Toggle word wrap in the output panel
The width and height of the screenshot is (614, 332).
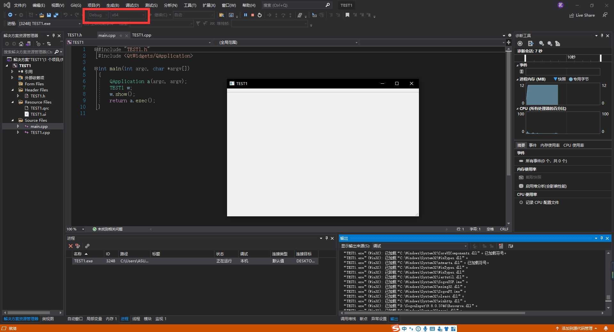(510, 246)
